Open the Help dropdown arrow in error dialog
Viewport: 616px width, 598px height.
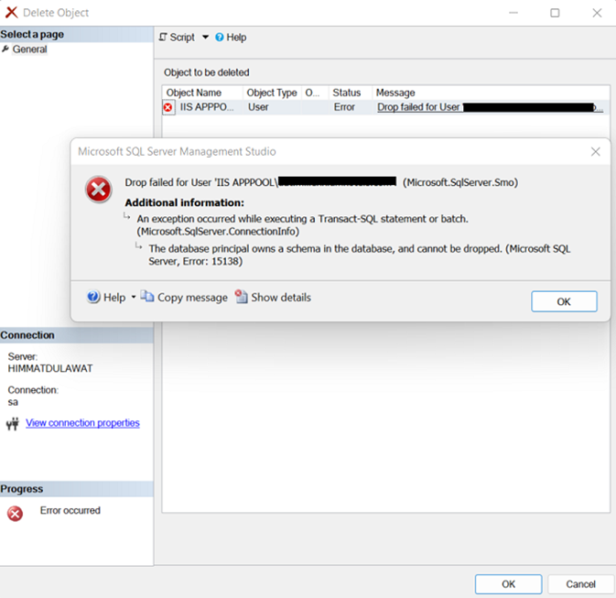coord(134,297)
